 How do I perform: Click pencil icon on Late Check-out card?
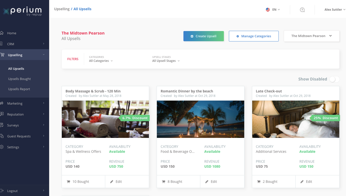click(x=302, y=181)
